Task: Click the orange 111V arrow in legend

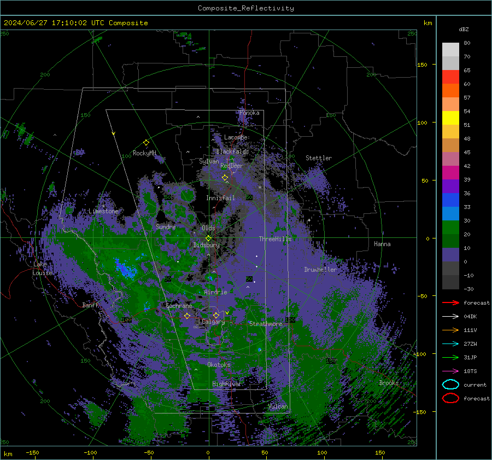Action: coord(450,330)
